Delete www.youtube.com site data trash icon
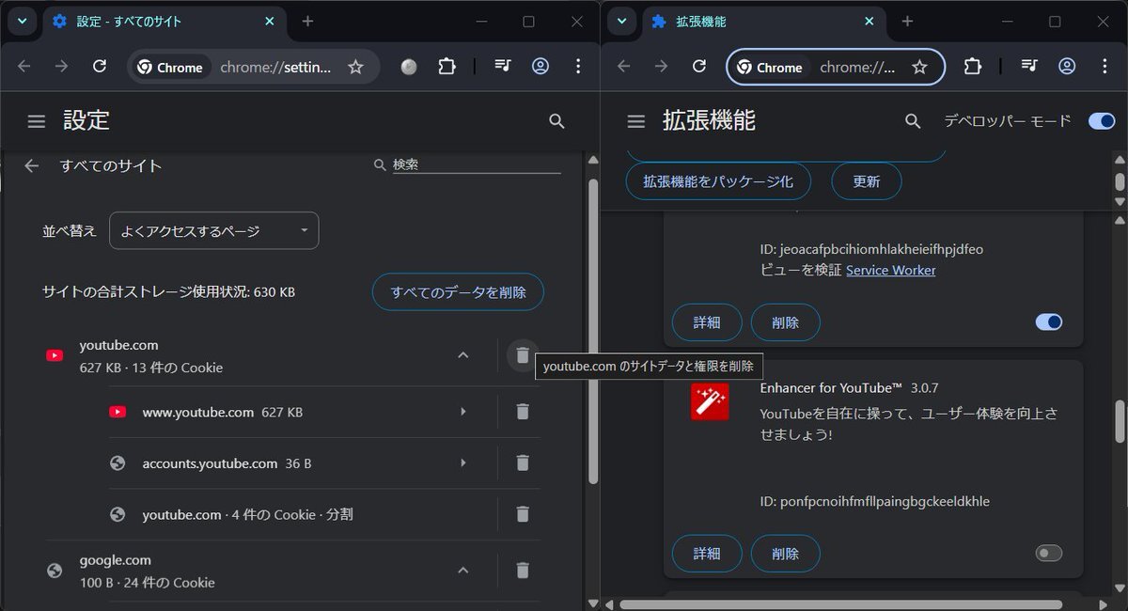 [523, 412]
